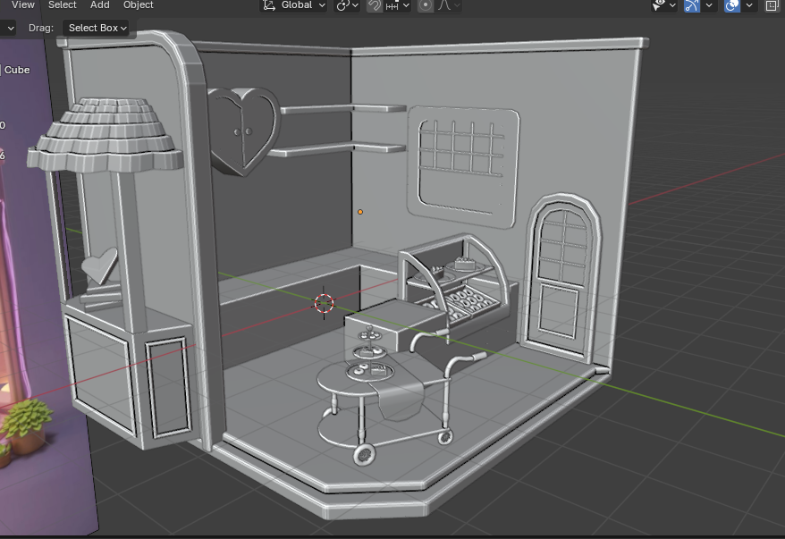Open the Global transform orientation dropdown
The width and height of the screenshot is (785, 539).
pyautogui.click(x=294, y=5)
